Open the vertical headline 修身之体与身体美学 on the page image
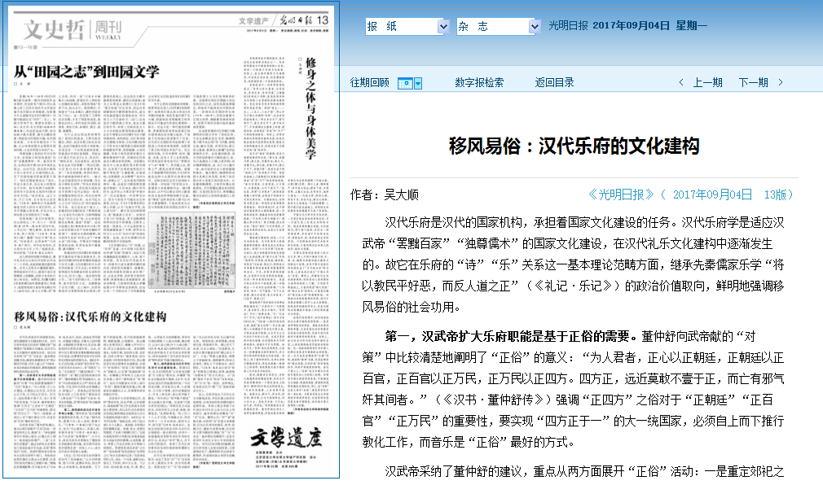 click(310, 108)
